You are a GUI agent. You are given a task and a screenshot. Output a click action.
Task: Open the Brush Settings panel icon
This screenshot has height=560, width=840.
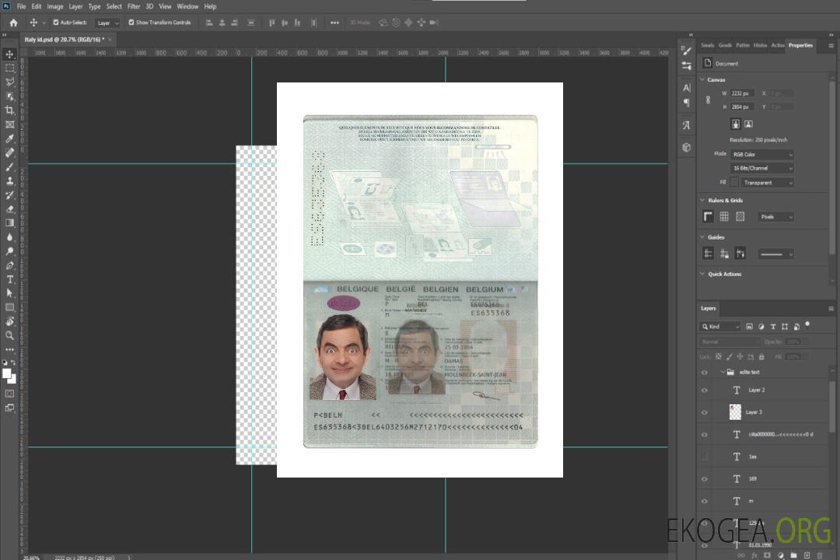pos(687,51)
